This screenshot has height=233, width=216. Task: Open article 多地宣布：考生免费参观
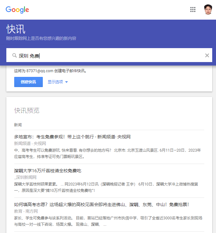(72, 137)
